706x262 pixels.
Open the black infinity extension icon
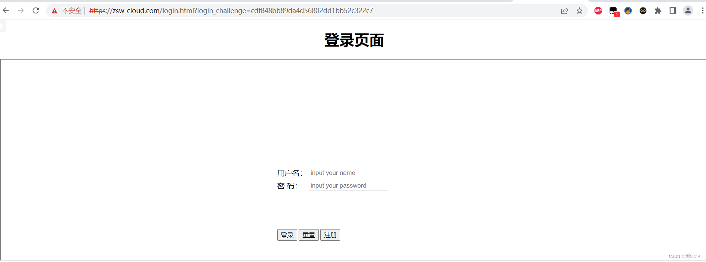tap(643, 11)
